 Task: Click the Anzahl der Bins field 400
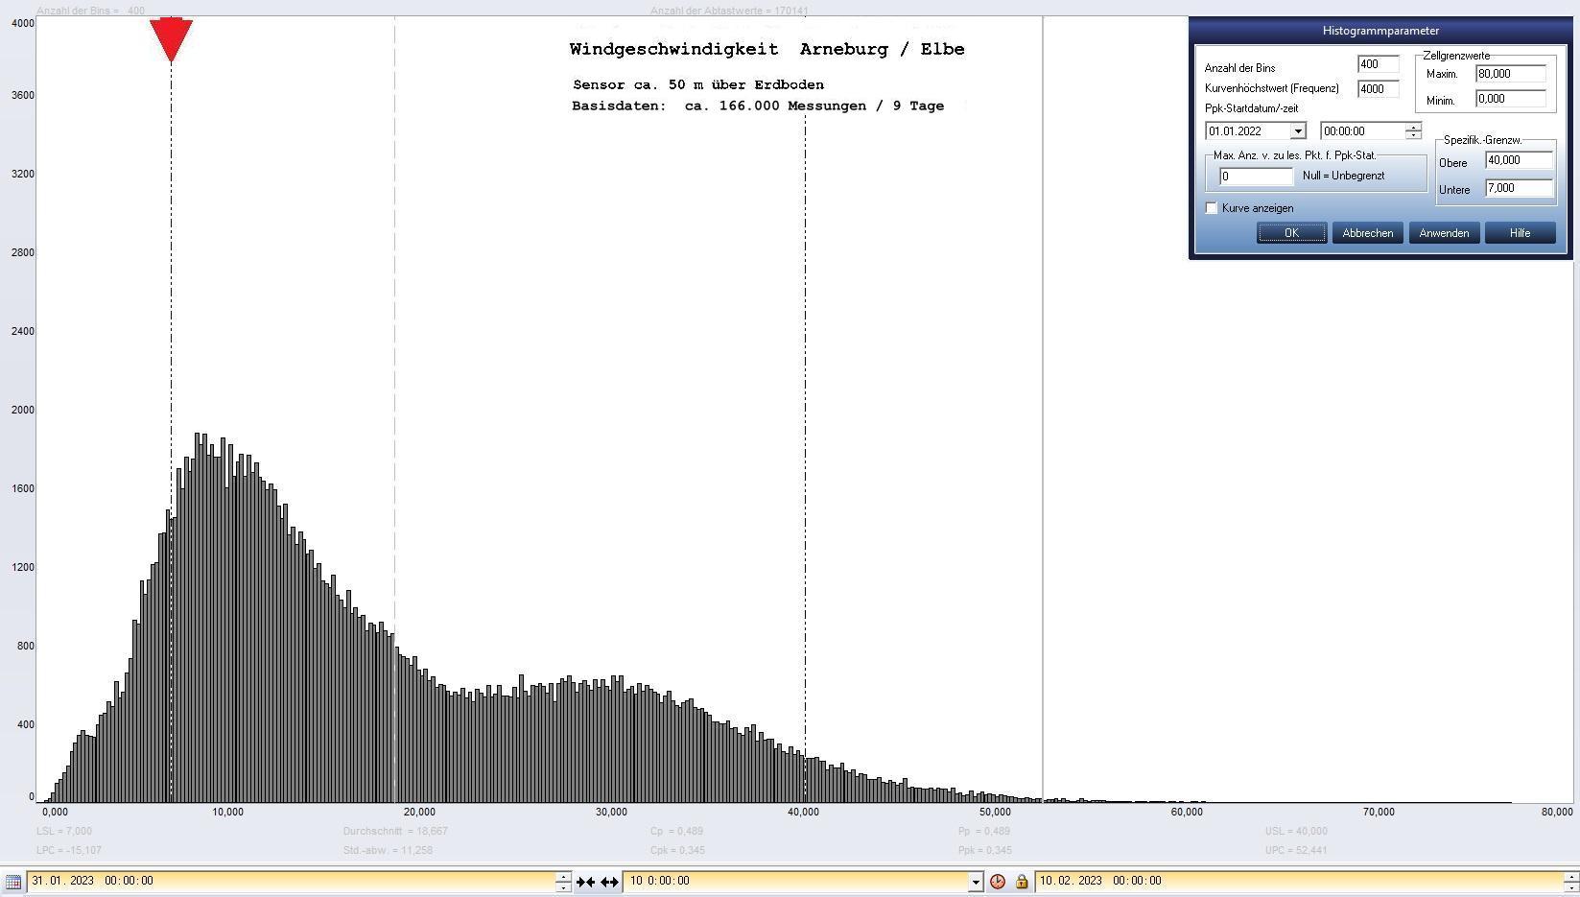1378,64
